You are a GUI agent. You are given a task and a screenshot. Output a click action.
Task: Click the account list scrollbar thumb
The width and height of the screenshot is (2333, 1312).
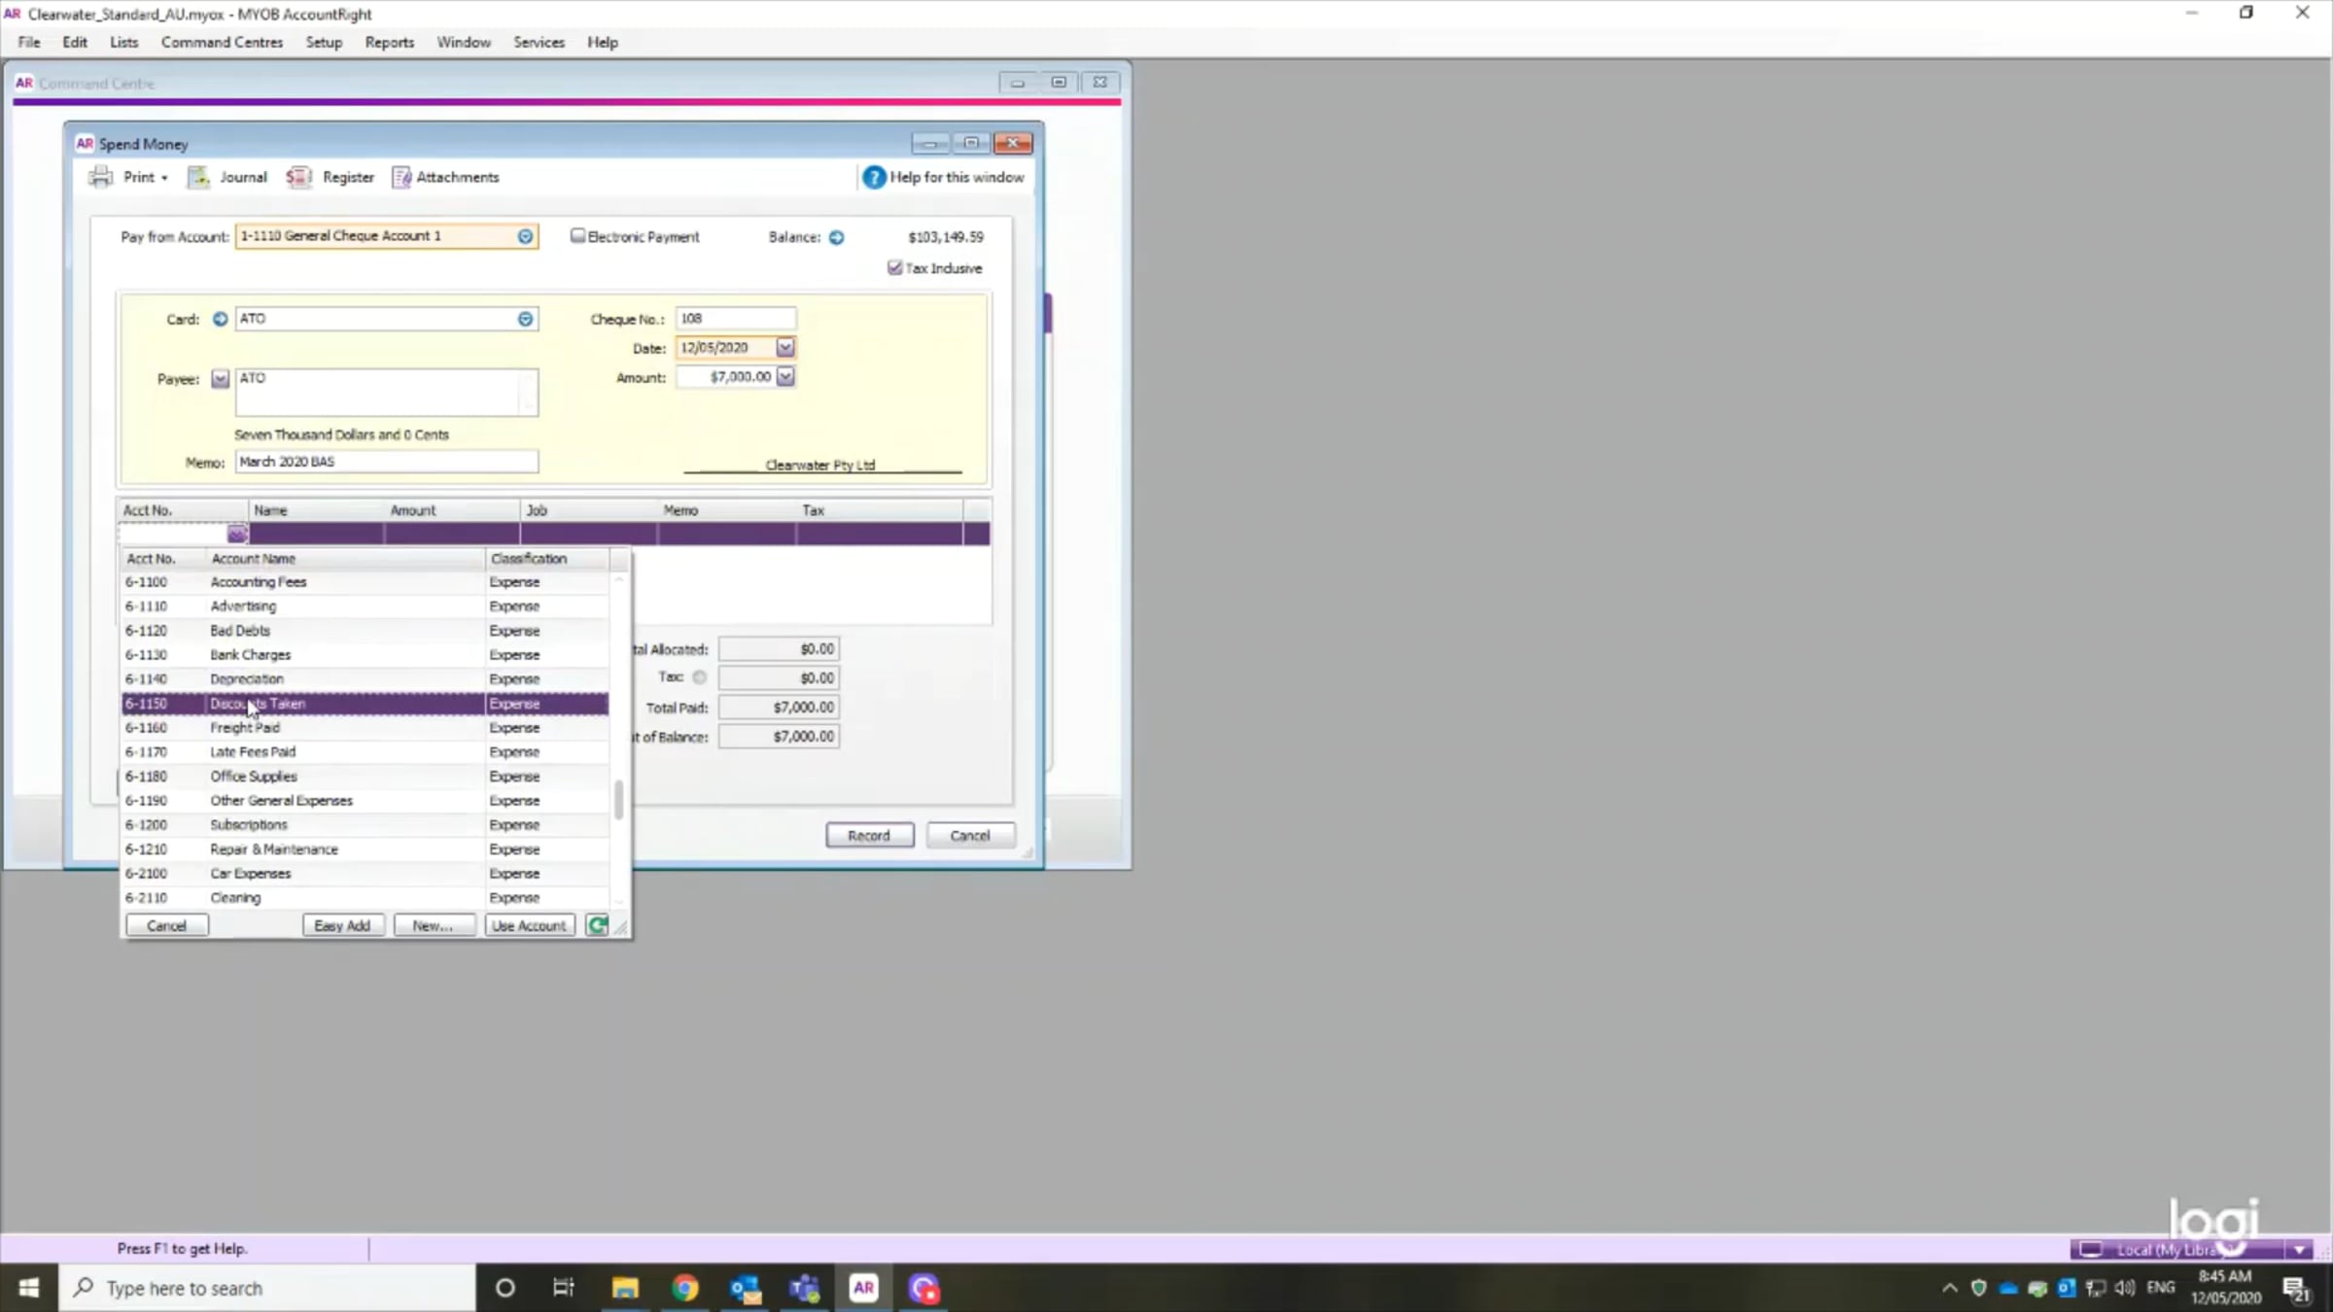coord(618,799)
